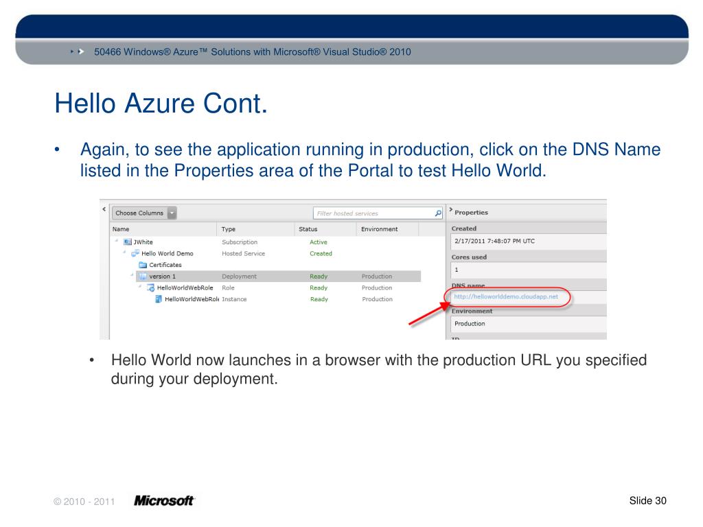Viewport: 703px width, 527px height.
Task: Click the Subscription type cell
Action: point(240,242)
